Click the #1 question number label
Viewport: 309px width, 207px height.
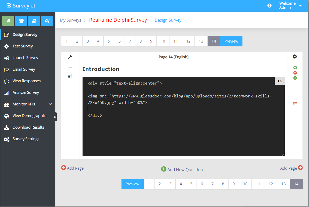70,76
